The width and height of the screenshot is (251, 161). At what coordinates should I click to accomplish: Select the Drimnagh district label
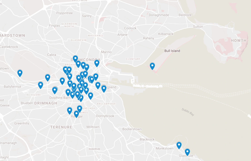pos(46,103)
